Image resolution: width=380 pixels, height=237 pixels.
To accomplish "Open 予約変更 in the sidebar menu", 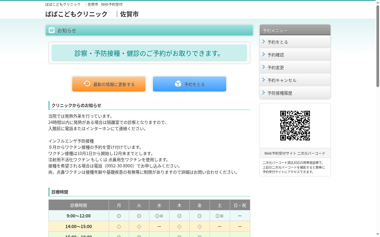I will click(295, 67).
